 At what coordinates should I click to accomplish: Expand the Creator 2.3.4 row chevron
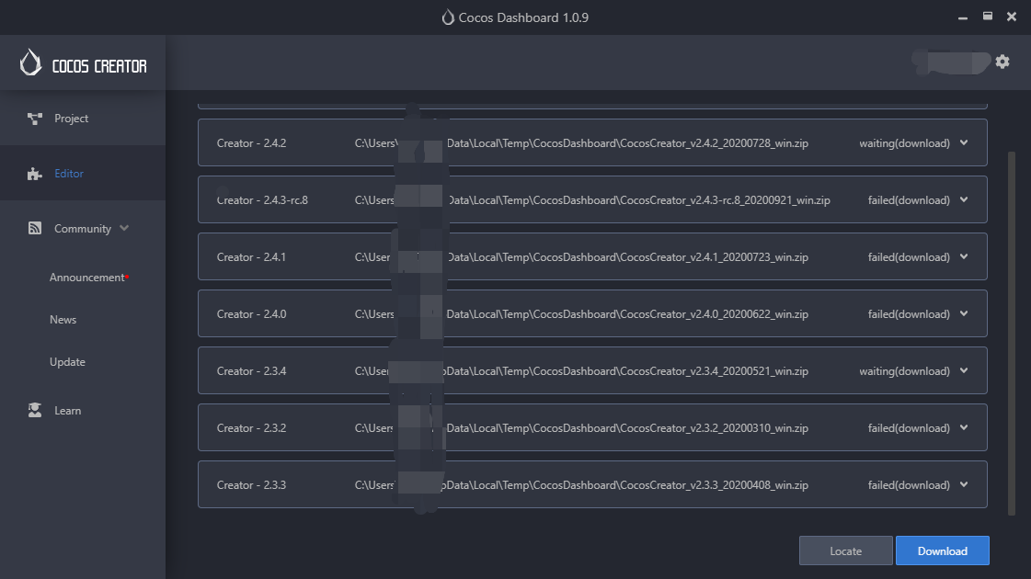tap(964, 371)
